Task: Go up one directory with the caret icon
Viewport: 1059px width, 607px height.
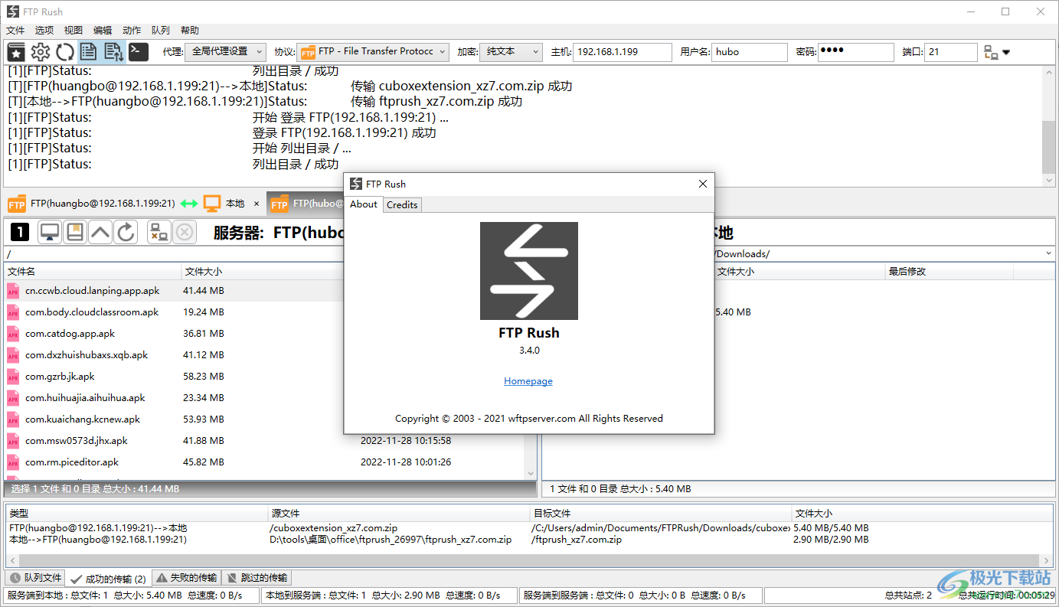Action: pos(100,232)
